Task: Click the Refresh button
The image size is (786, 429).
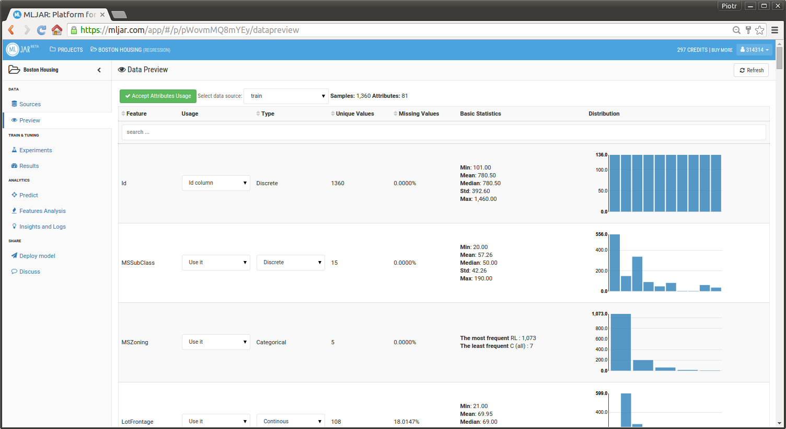Action: [x=751, y=70]
